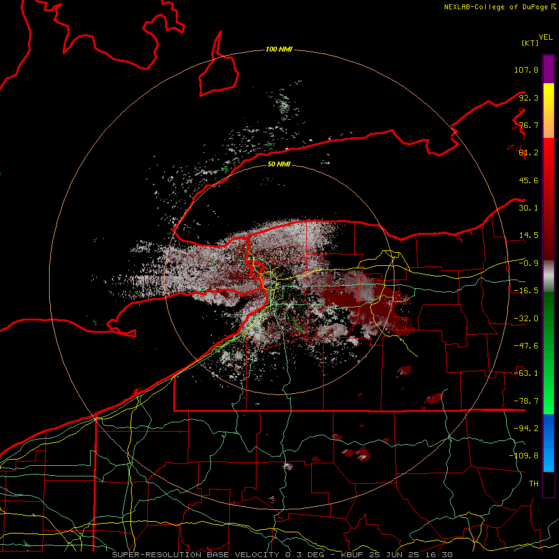Image resolution: width=559 pixels, height=559 pixels.
Task: Click the 92.3 velocity scale value
Action: tap(529, 98)
